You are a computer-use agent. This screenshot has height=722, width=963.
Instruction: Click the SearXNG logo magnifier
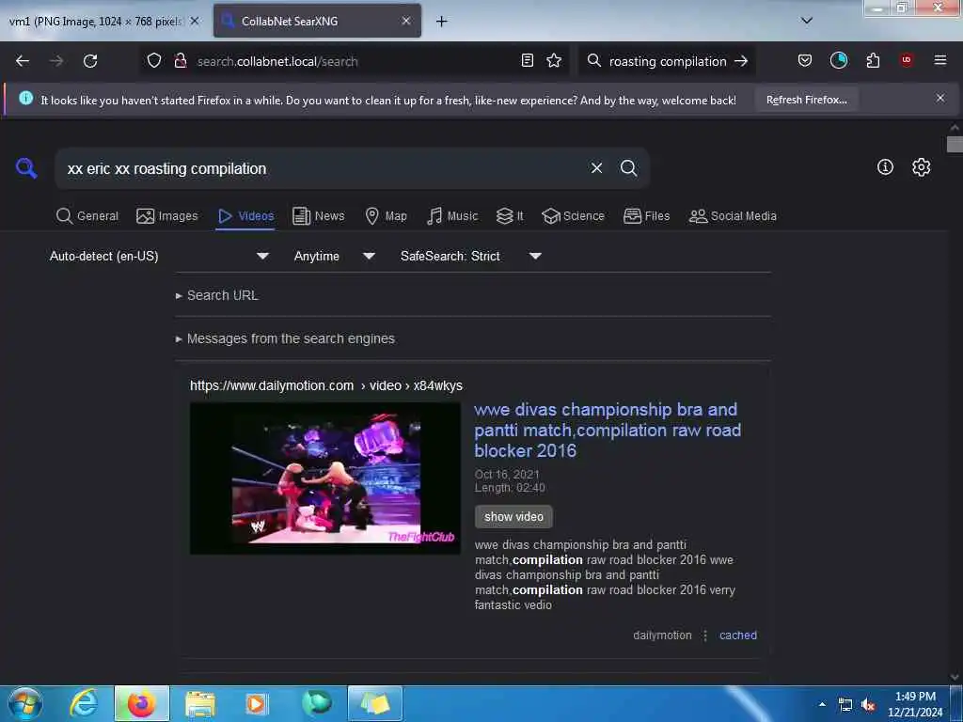[x=26, y=168]
